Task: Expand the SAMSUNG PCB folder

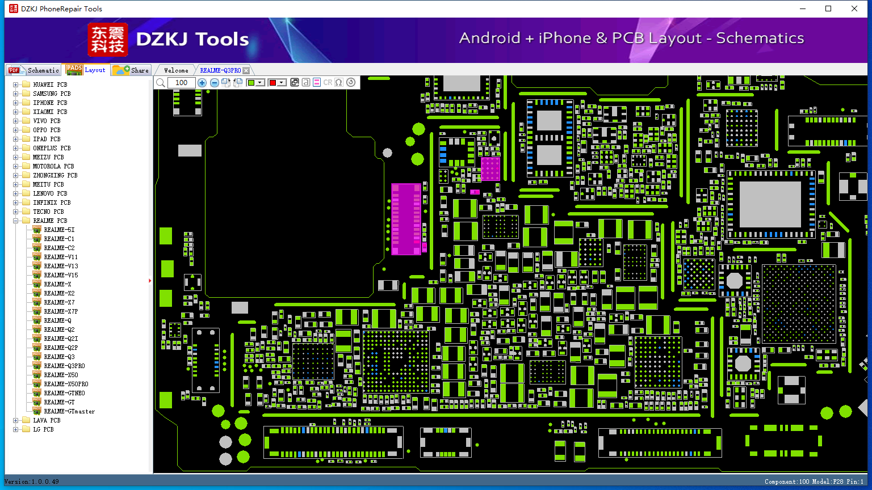Action: tap(16, 94)
